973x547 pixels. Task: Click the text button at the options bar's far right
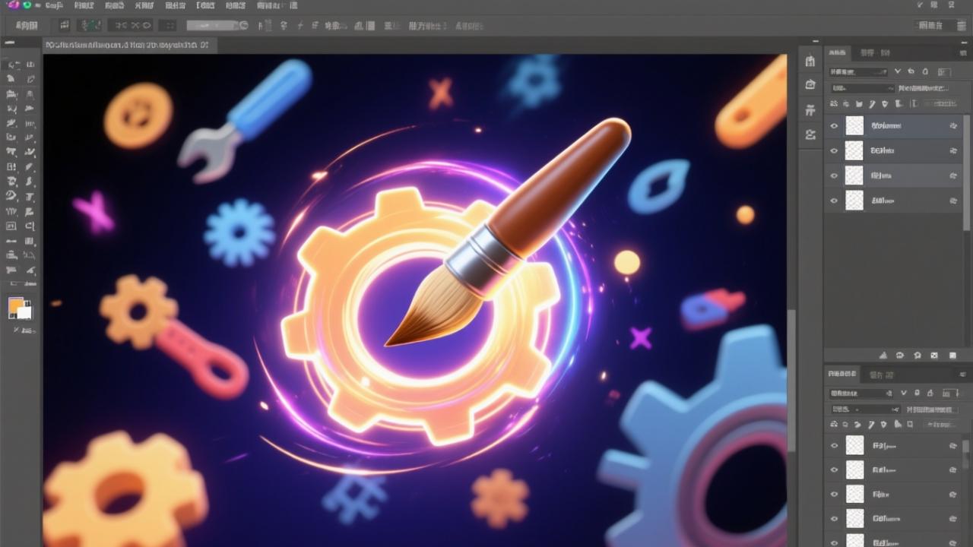pyautogui.click(x=930, y=25)
